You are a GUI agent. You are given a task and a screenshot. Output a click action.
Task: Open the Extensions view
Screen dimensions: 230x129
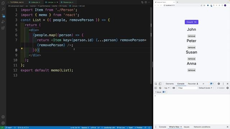(3, 28)
